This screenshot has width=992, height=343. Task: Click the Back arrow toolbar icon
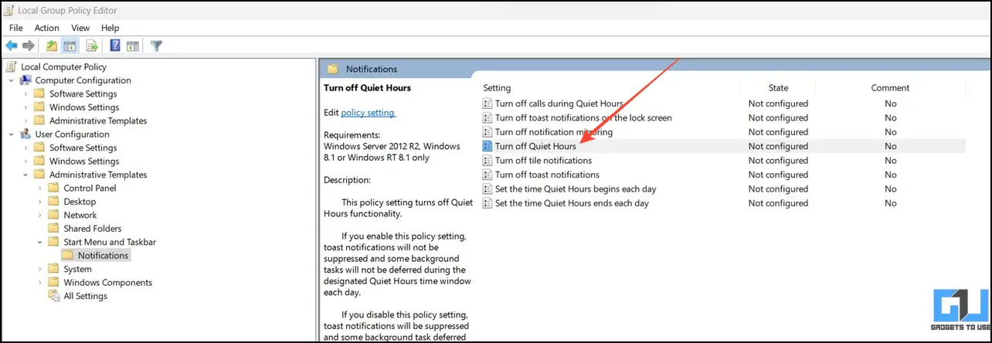point(12,46)
